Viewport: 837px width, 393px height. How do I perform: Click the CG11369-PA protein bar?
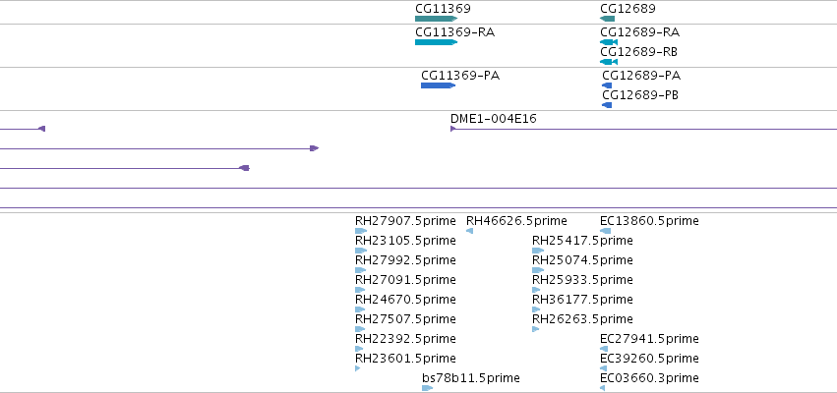coord(439,85)
